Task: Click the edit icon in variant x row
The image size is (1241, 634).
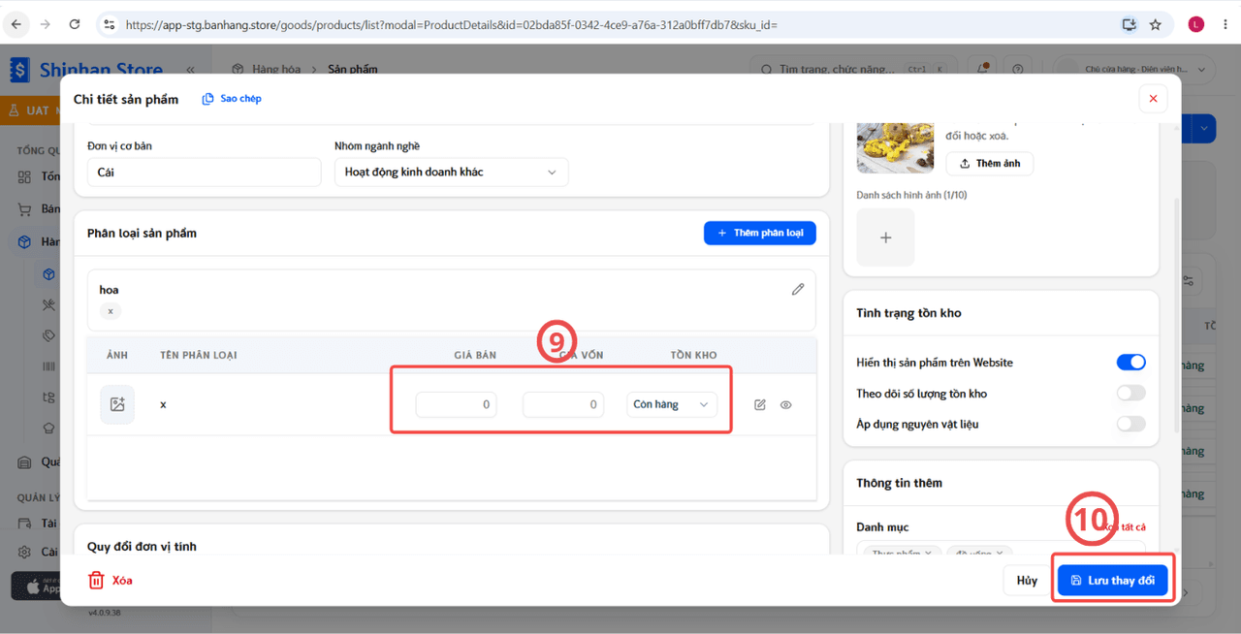Action: [760, 405]
